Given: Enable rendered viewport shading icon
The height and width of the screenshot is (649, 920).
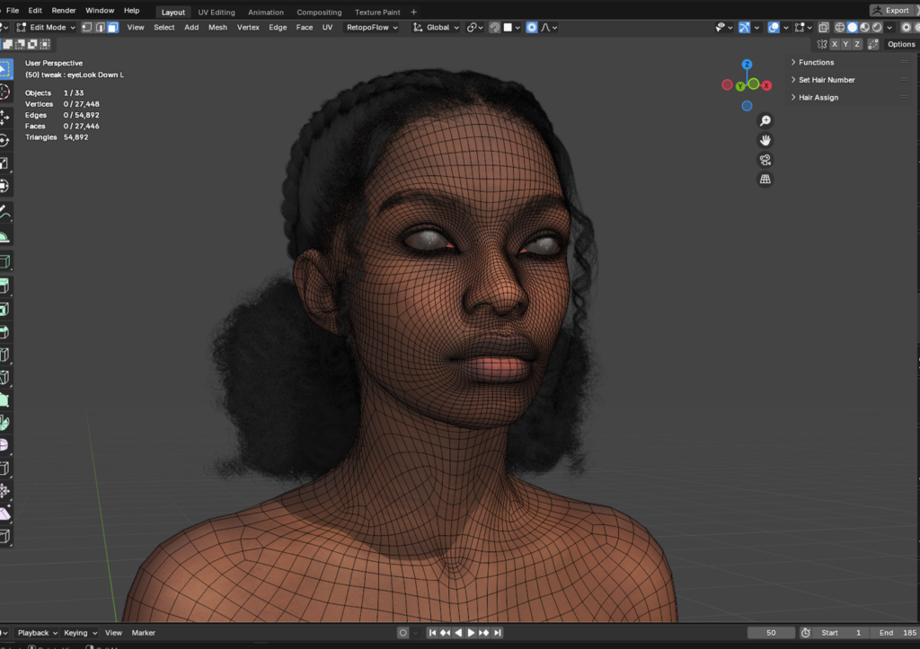Looking at the screenshot, I should [876, 27].
